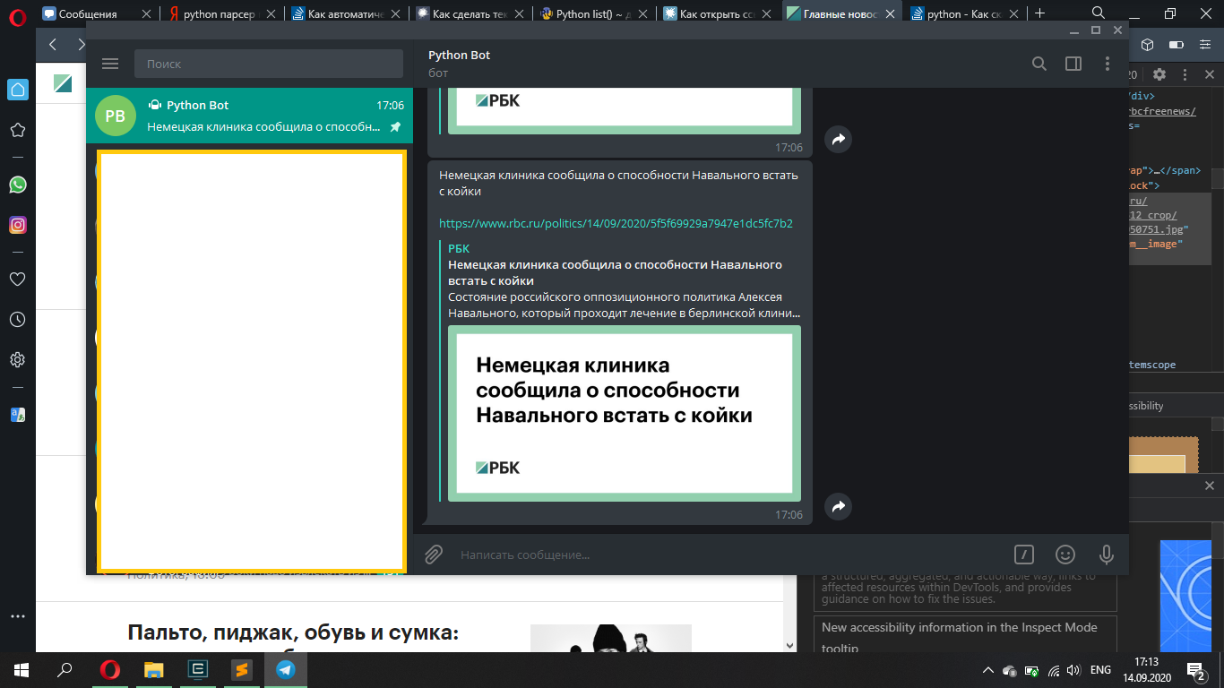Switch to the Python list() browser tab
The height and width of the screenshot is (688, 1224).
[x=595, y=13]
